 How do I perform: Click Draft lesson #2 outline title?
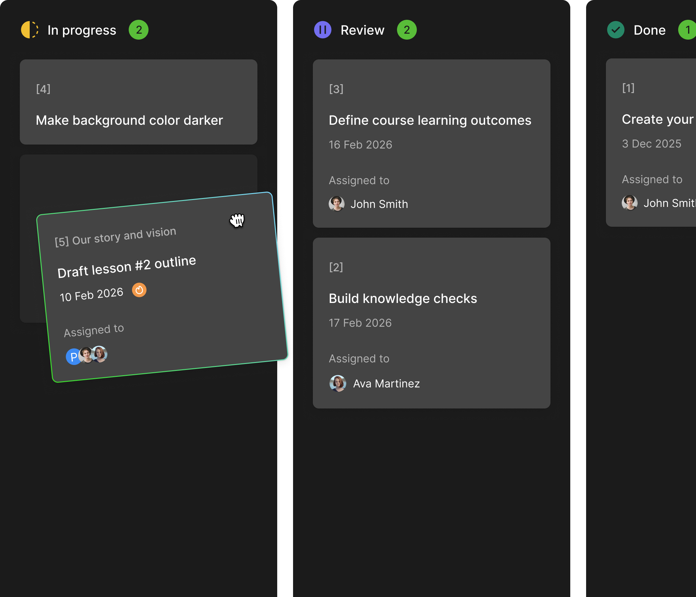tap(127, 267)
